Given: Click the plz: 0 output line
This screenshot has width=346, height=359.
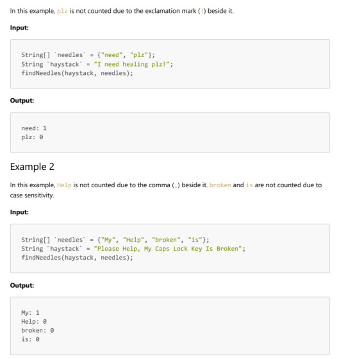Looking at the screenshot, I should click(32, 137).
